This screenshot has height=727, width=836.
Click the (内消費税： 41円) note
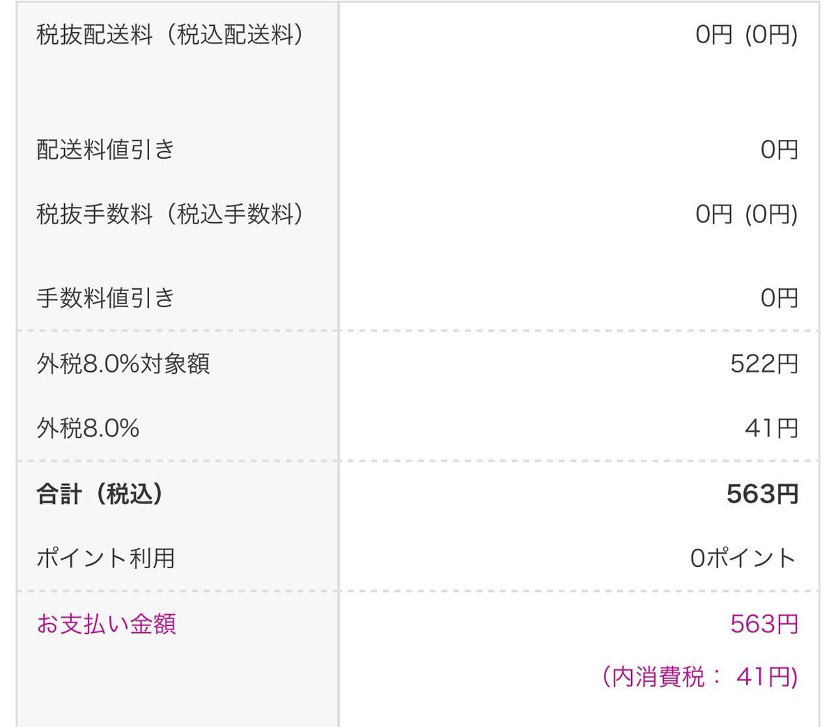(700, 676)
